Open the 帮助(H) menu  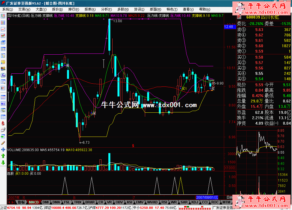(205, 9)
